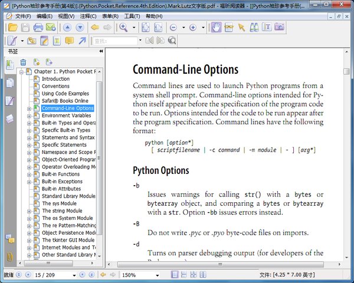Viewport: 354px width, 283px height.
Task: Toggle single page layout mode
Action: click(x=174, y=275)
